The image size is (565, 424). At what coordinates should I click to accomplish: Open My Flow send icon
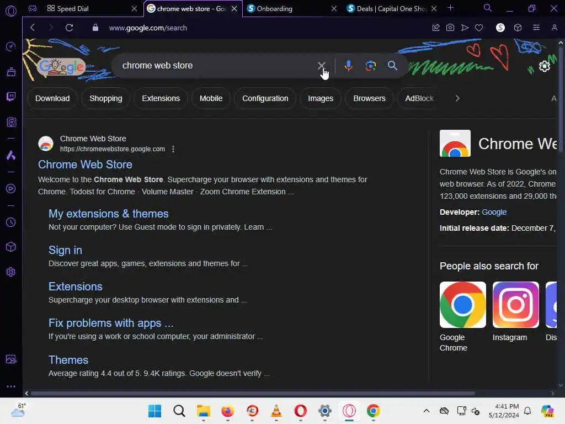click(x=465, y=28)
